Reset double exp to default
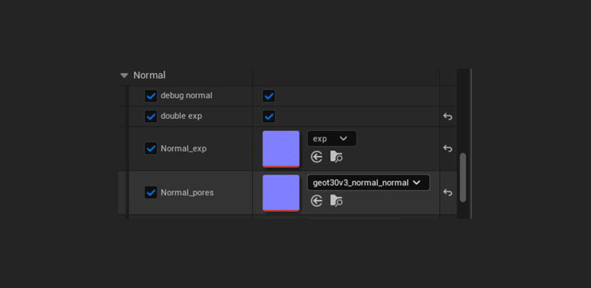Viewport: 591px width, 288px height. pyautogui.click(x=447, y=116)
